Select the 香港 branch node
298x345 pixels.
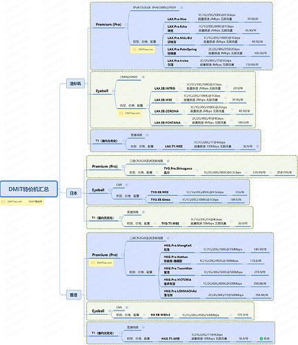[74, 295]
